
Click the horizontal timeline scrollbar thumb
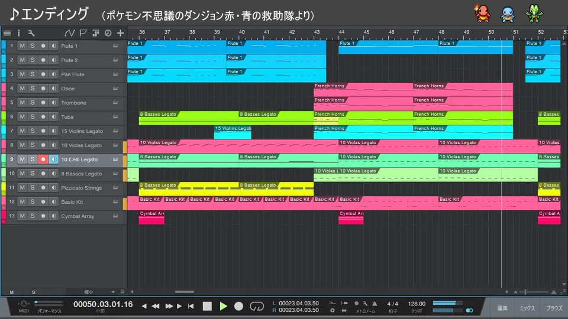coord(185,292)
